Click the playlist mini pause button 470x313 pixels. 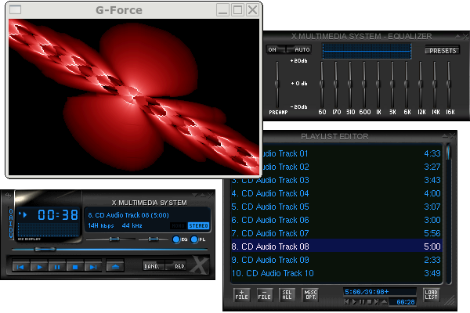362,302
